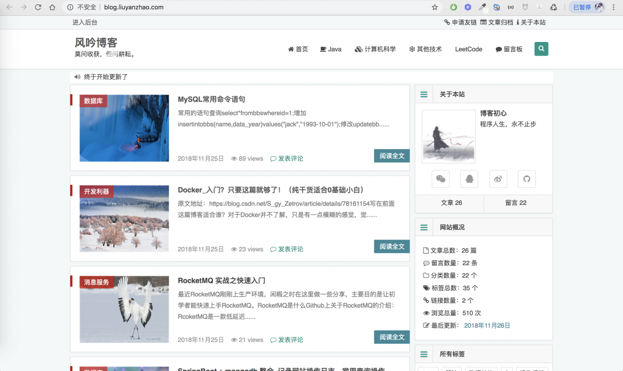Activate the eyedropper color picker extension
This screenshot has height=371, width=623.
click(482, 7)
